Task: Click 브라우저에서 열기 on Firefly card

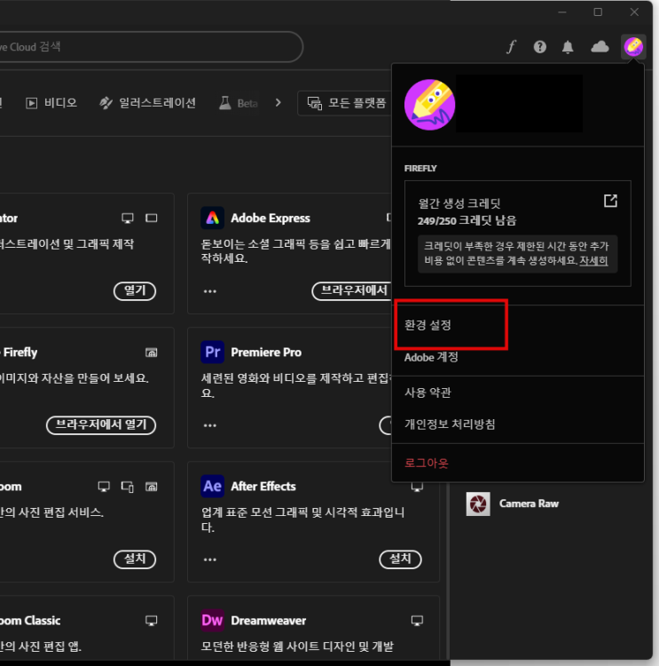Action: [101, 425]
